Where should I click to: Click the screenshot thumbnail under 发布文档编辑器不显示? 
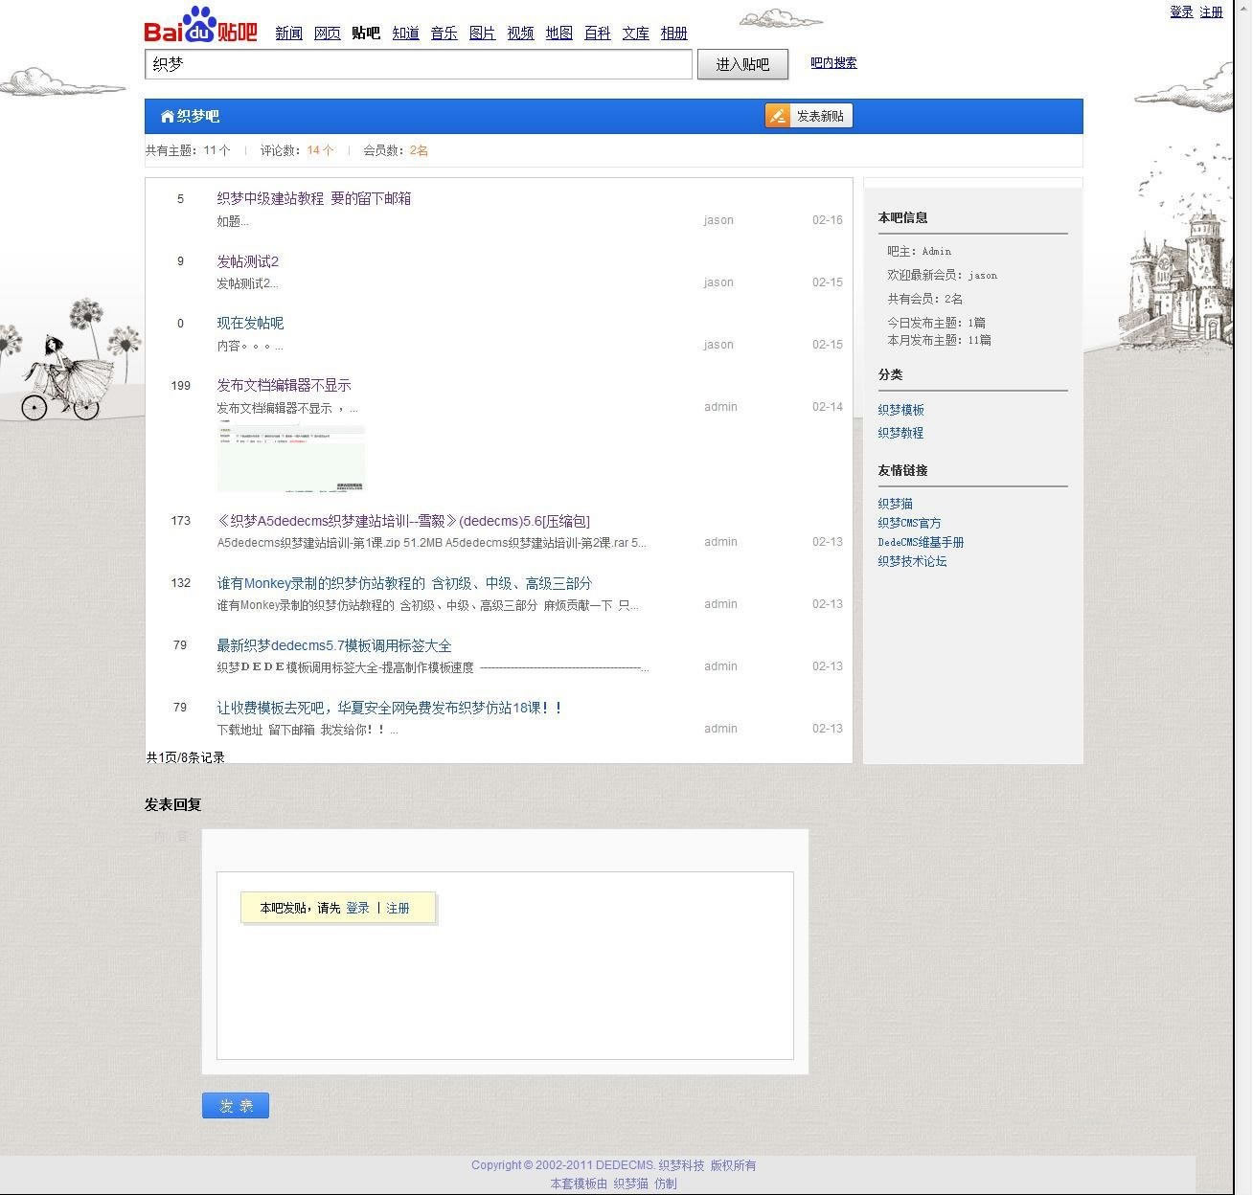tap(291, 456)
